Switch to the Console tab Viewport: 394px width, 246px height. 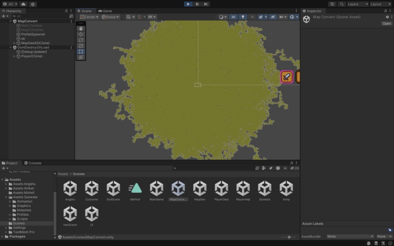click(33, 163)
